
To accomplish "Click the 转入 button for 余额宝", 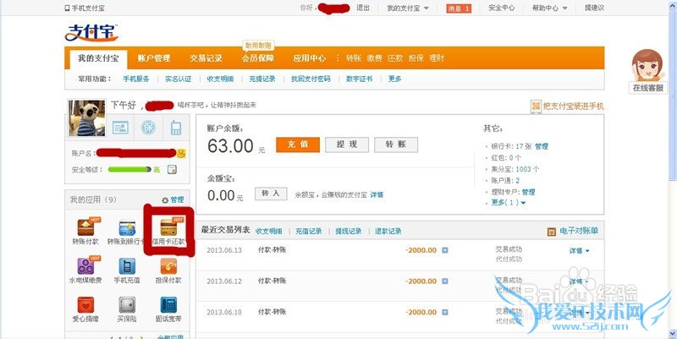I will click(271, 194).
